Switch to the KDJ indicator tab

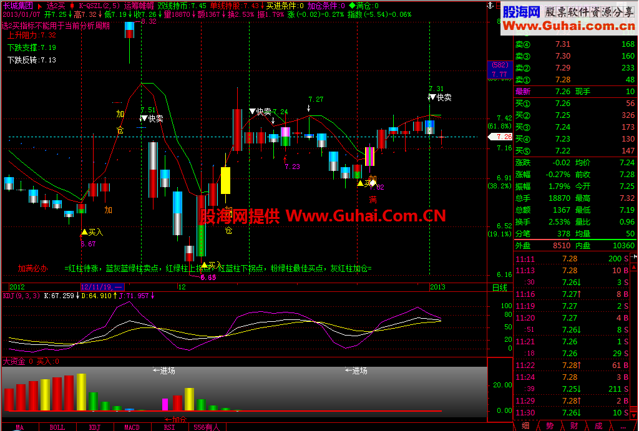(x=95, y=427)
